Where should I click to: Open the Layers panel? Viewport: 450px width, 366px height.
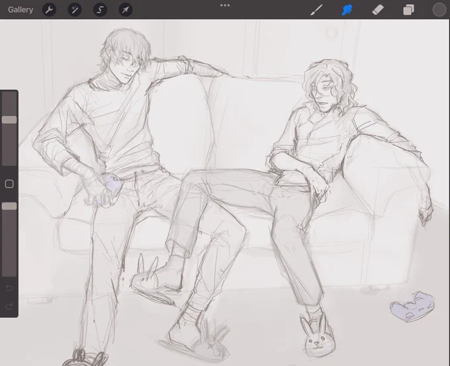point(408,10)
